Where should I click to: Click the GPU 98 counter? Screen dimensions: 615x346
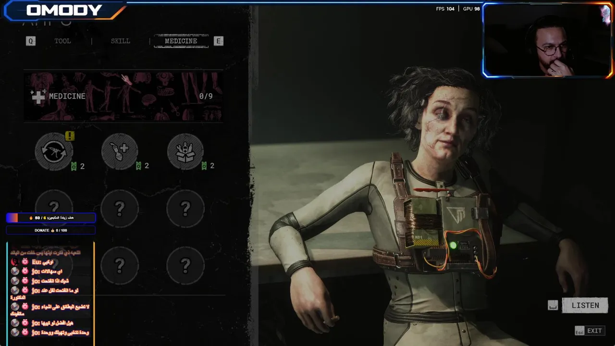[471, 9]
